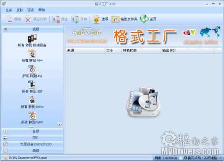Open the 皮肤 skin menu

[x=20, y=10]
